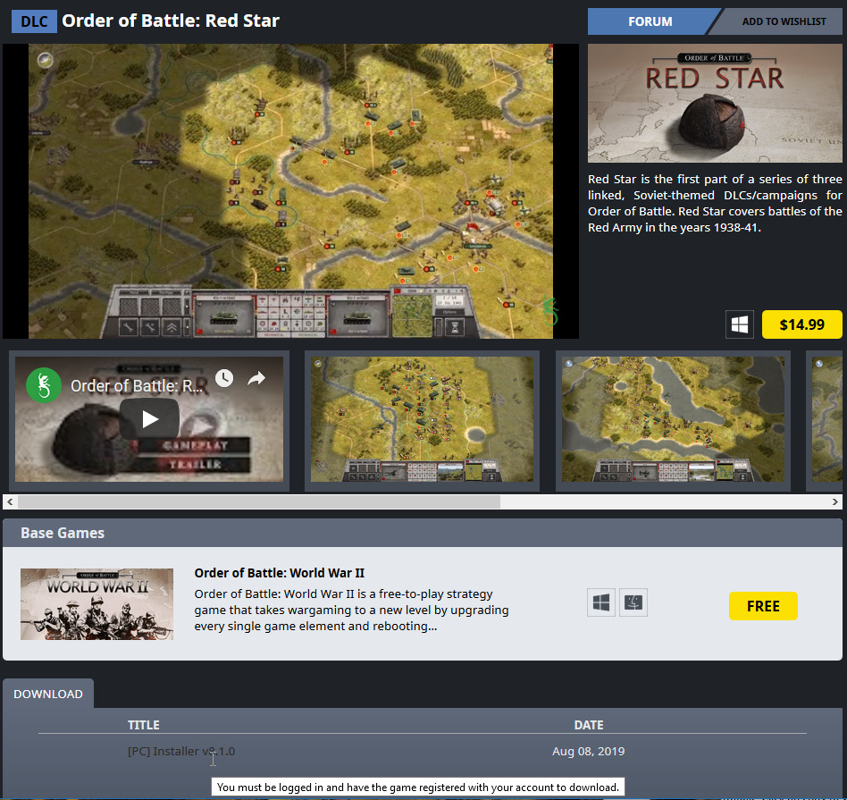The image size is (847, 800).
Task: Play the YouTube gameplay trailer video
Action: click(150, 418)
